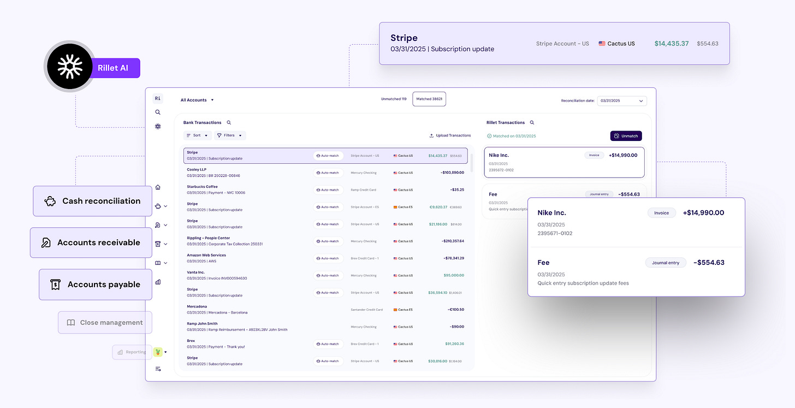Select the Ramp John Smith transaction row
Image resolution: width=795 pixels, height=408 pixels.
[325, 327]
